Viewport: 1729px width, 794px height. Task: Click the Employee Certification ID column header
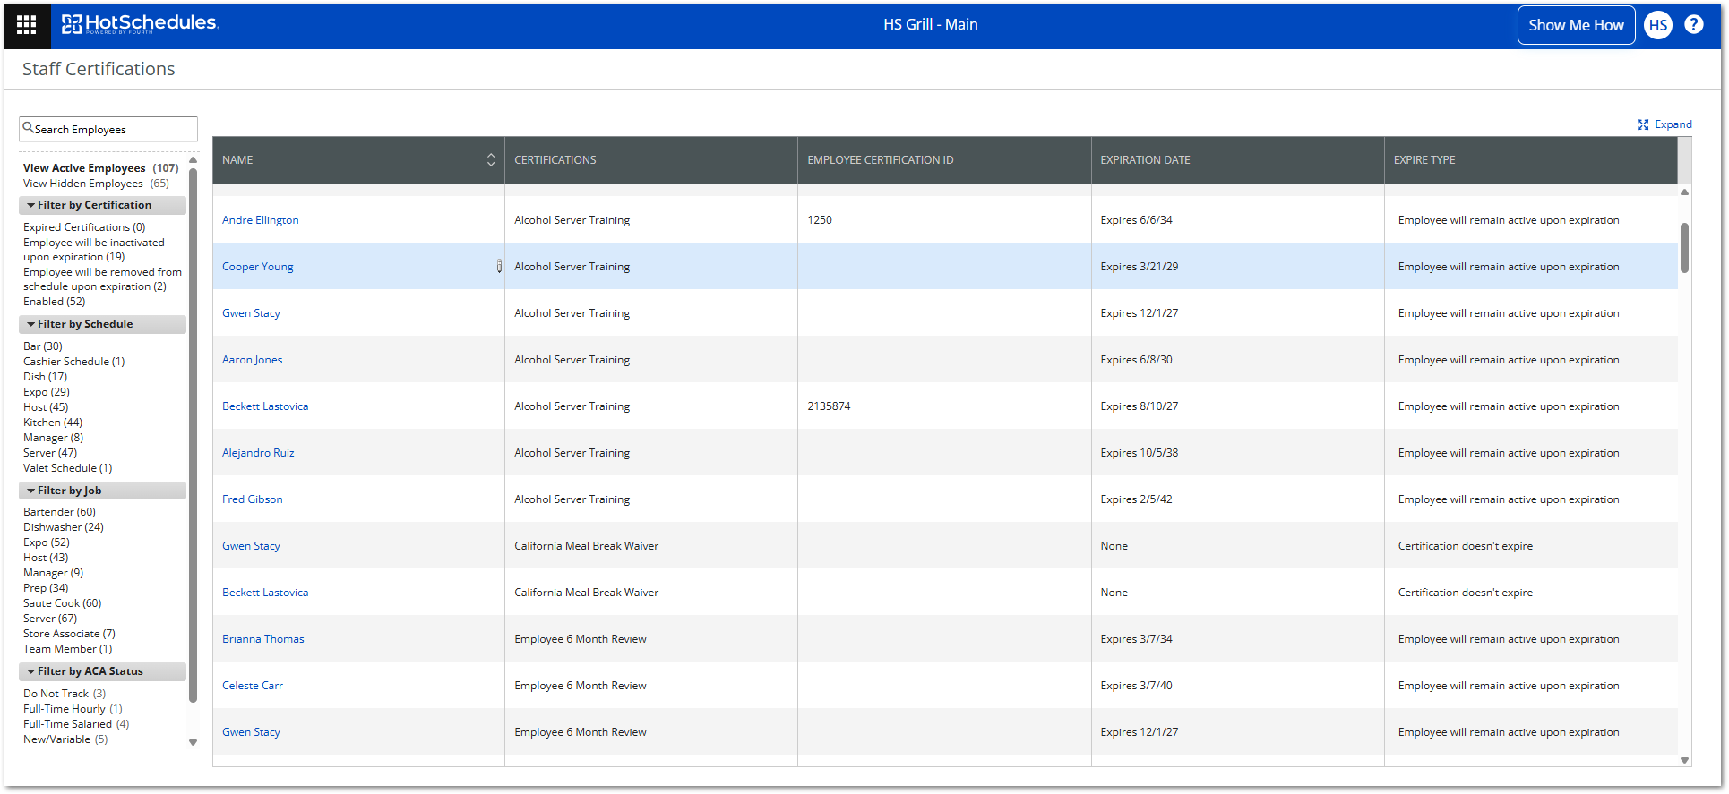(944, 160)
